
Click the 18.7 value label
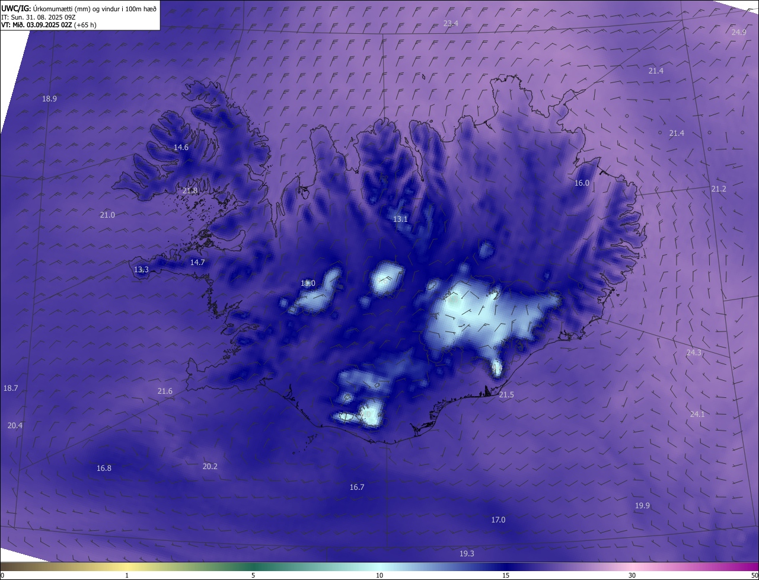click(x=11, y=388)
